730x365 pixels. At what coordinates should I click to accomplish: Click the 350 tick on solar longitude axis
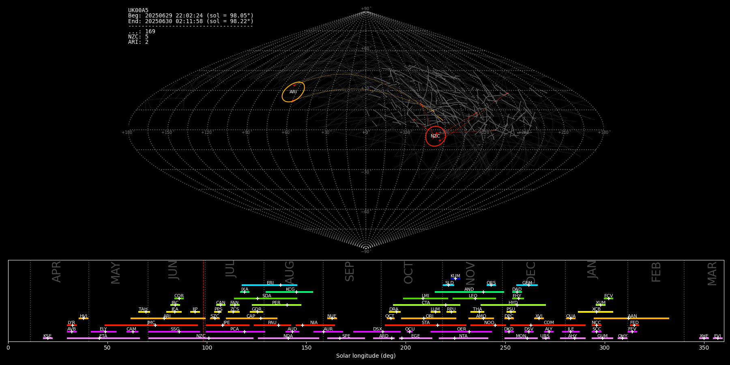704,348
